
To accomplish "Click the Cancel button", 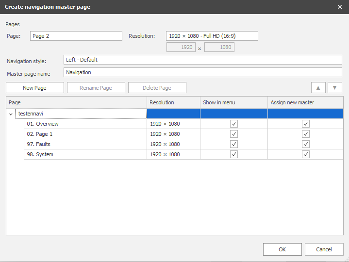I will pyautogui.click(x=324, y=249).
